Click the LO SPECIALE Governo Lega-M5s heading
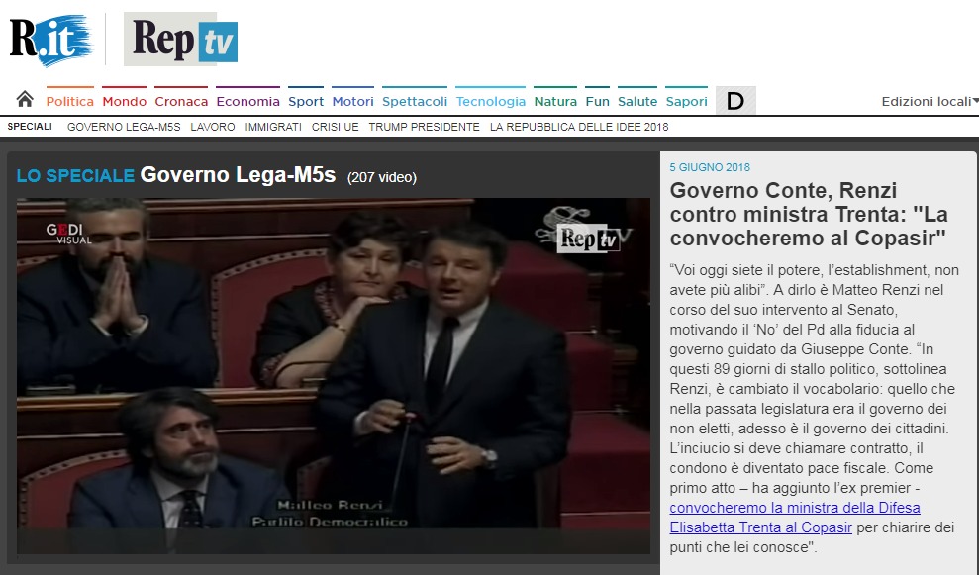This screenshot has width=979, height=575. 176,175
